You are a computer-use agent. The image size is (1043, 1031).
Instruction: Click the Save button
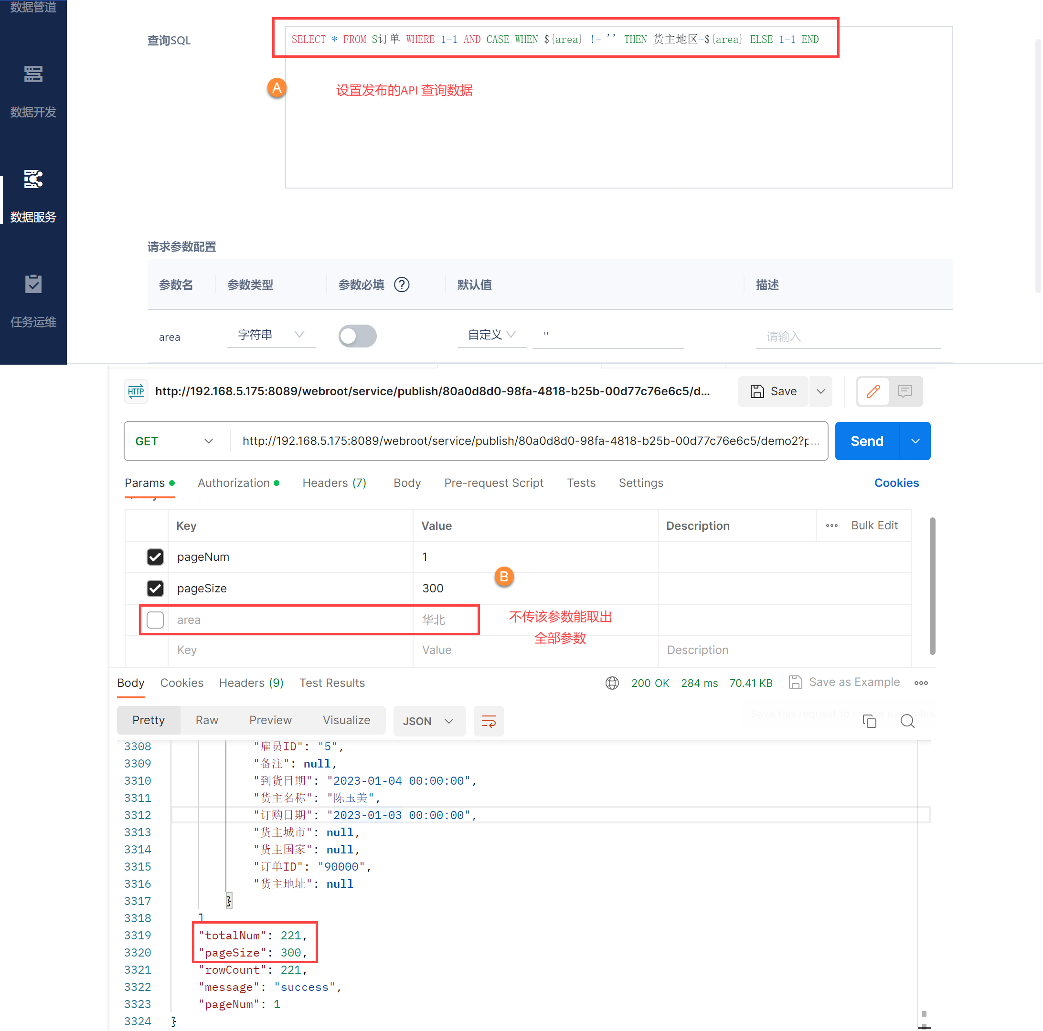(x=773, y=391)
